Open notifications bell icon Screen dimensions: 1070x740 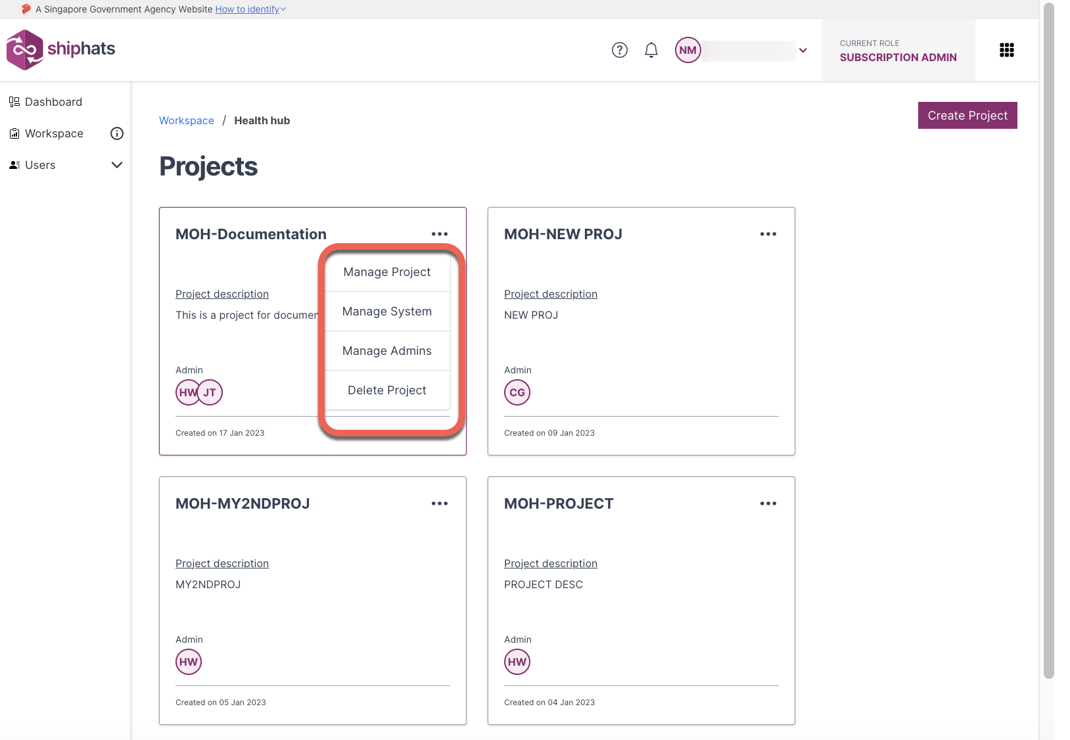pos(651,50)
